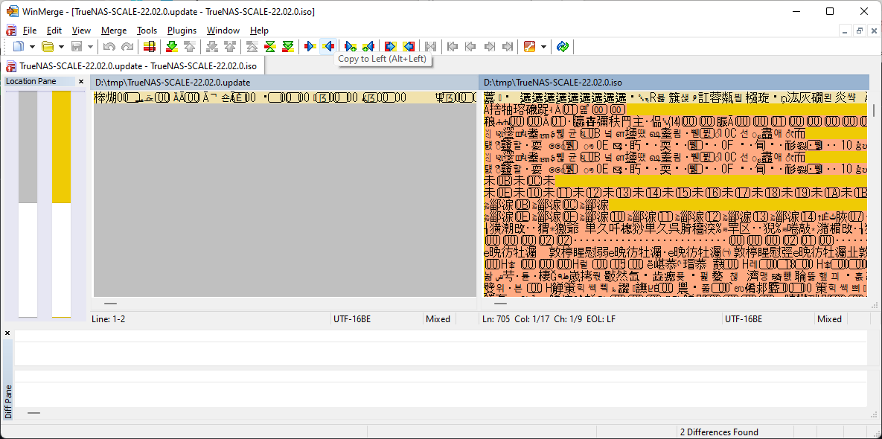Click the left pane 'Mixed' EOL status
The width and height of the screenshot is (882, 439).
(438, 318)
